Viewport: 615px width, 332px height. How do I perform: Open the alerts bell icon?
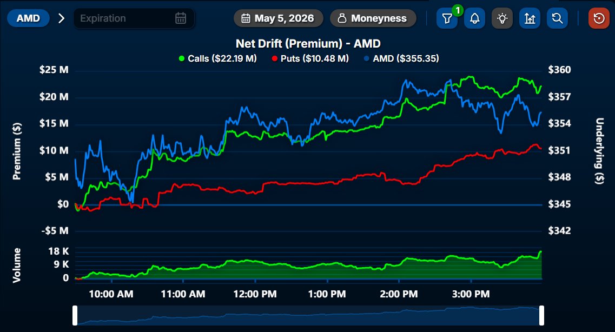tap(474, 18)
